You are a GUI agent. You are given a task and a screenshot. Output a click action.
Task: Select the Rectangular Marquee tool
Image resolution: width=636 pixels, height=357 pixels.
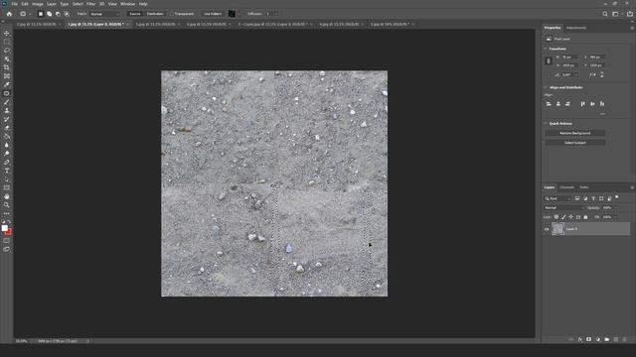[7, 42]
